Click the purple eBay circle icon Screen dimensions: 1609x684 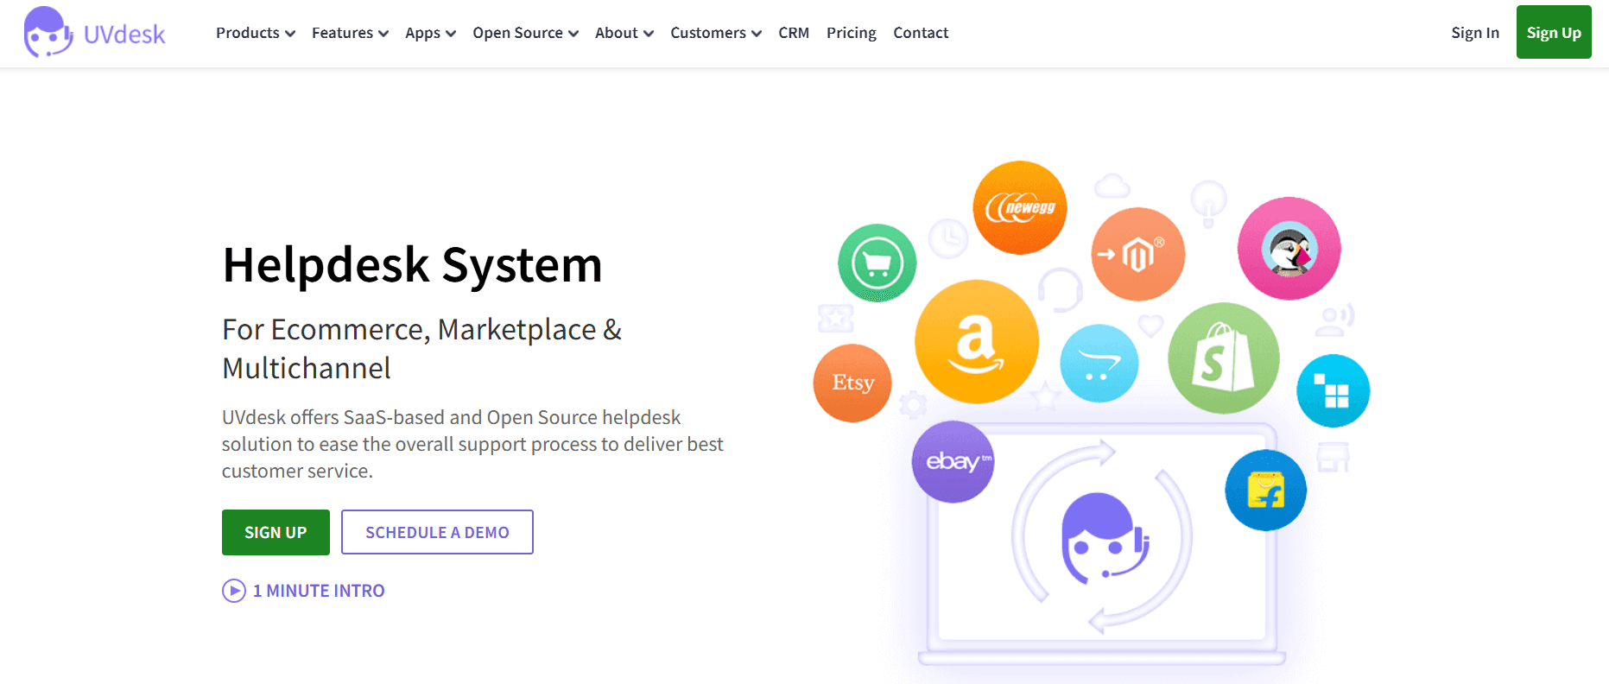953,461
